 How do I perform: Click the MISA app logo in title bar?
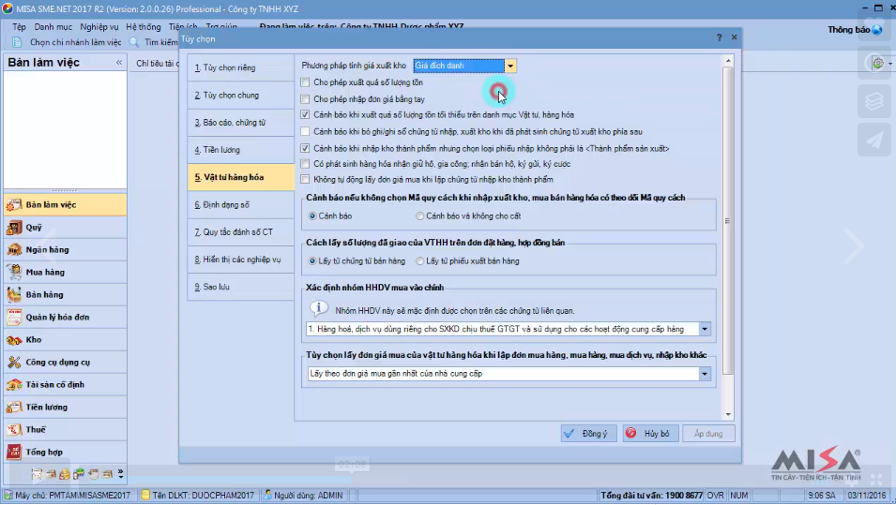(8, 8)
